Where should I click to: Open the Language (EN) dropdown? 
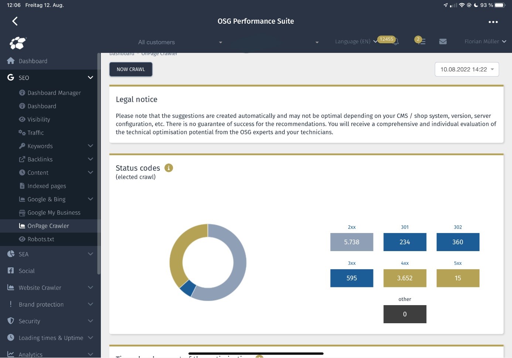pos(356,41)
